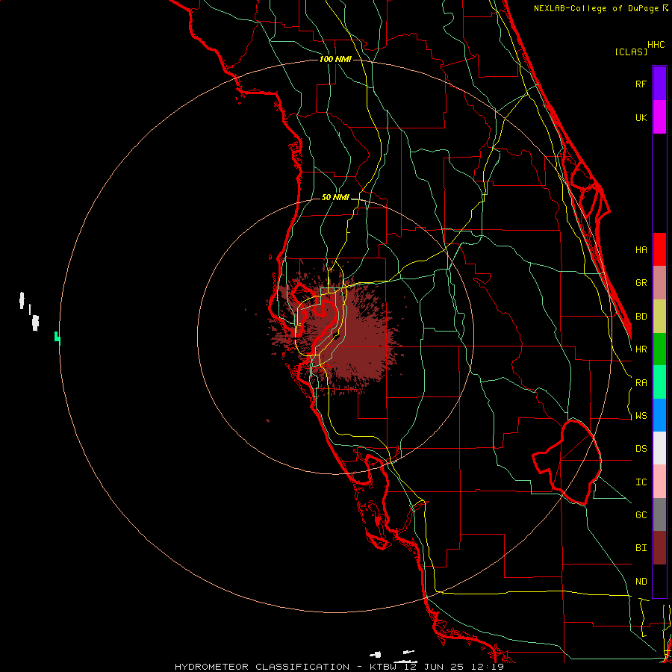This screenshot has width=672, height=672.
Task: Click the GR legend label
Action: [641, 282]
